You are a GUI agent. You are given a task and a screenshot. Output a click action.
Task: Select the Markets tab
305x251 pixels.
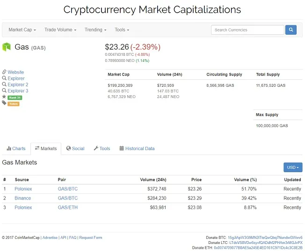(x=46, y=149)
